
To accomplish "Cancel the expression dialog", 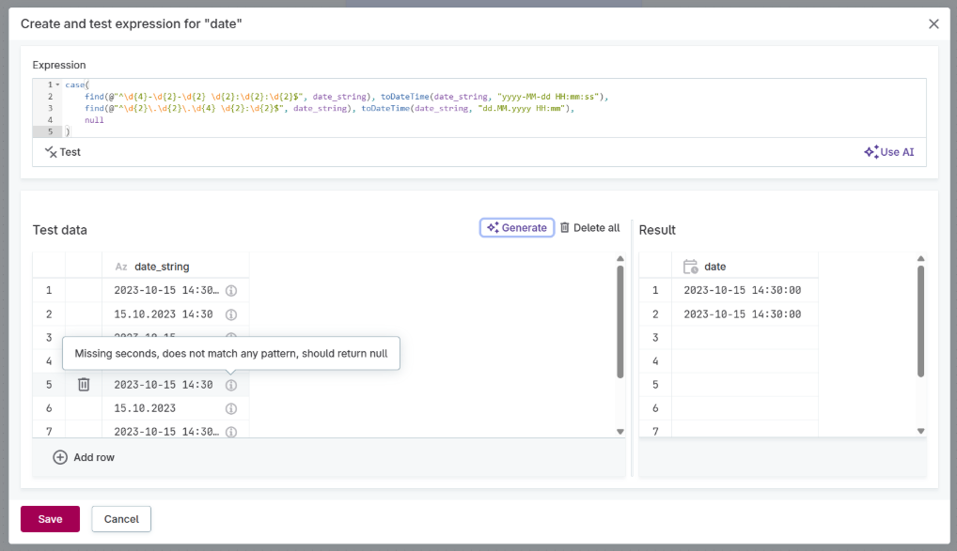I will (121, 518).
